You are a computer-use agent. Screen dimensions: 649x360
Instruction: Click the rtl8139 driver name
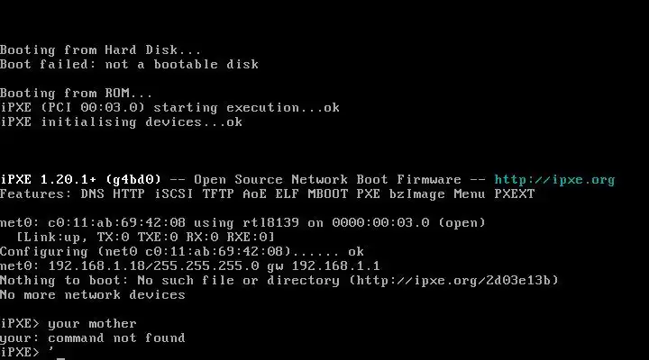tap(270, 223)
